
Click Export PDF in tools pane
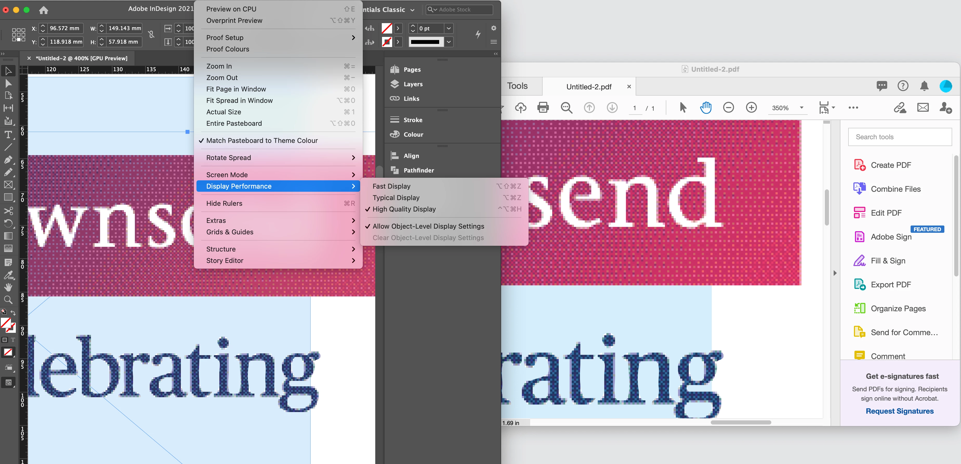(891, 284)
